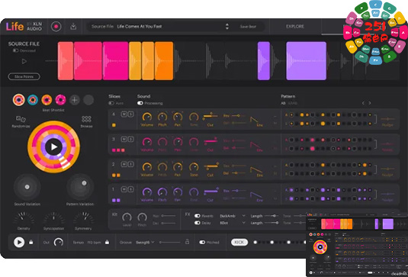Viewport: 408px width, 277px height.
Task: Click the Save Beat button
Action: coord(248,27)
